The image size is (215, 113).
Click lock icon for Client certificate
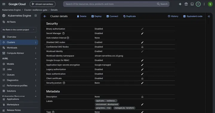pos(142,79)
